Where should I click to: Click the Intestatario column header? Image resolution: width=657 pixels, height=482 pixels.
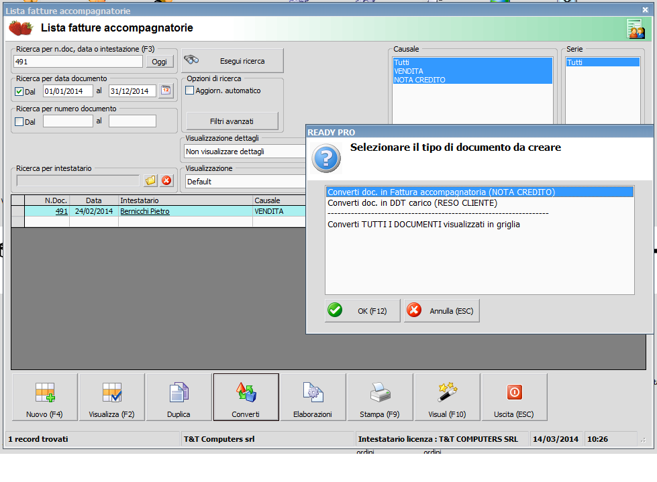click(x=186, y=200)
